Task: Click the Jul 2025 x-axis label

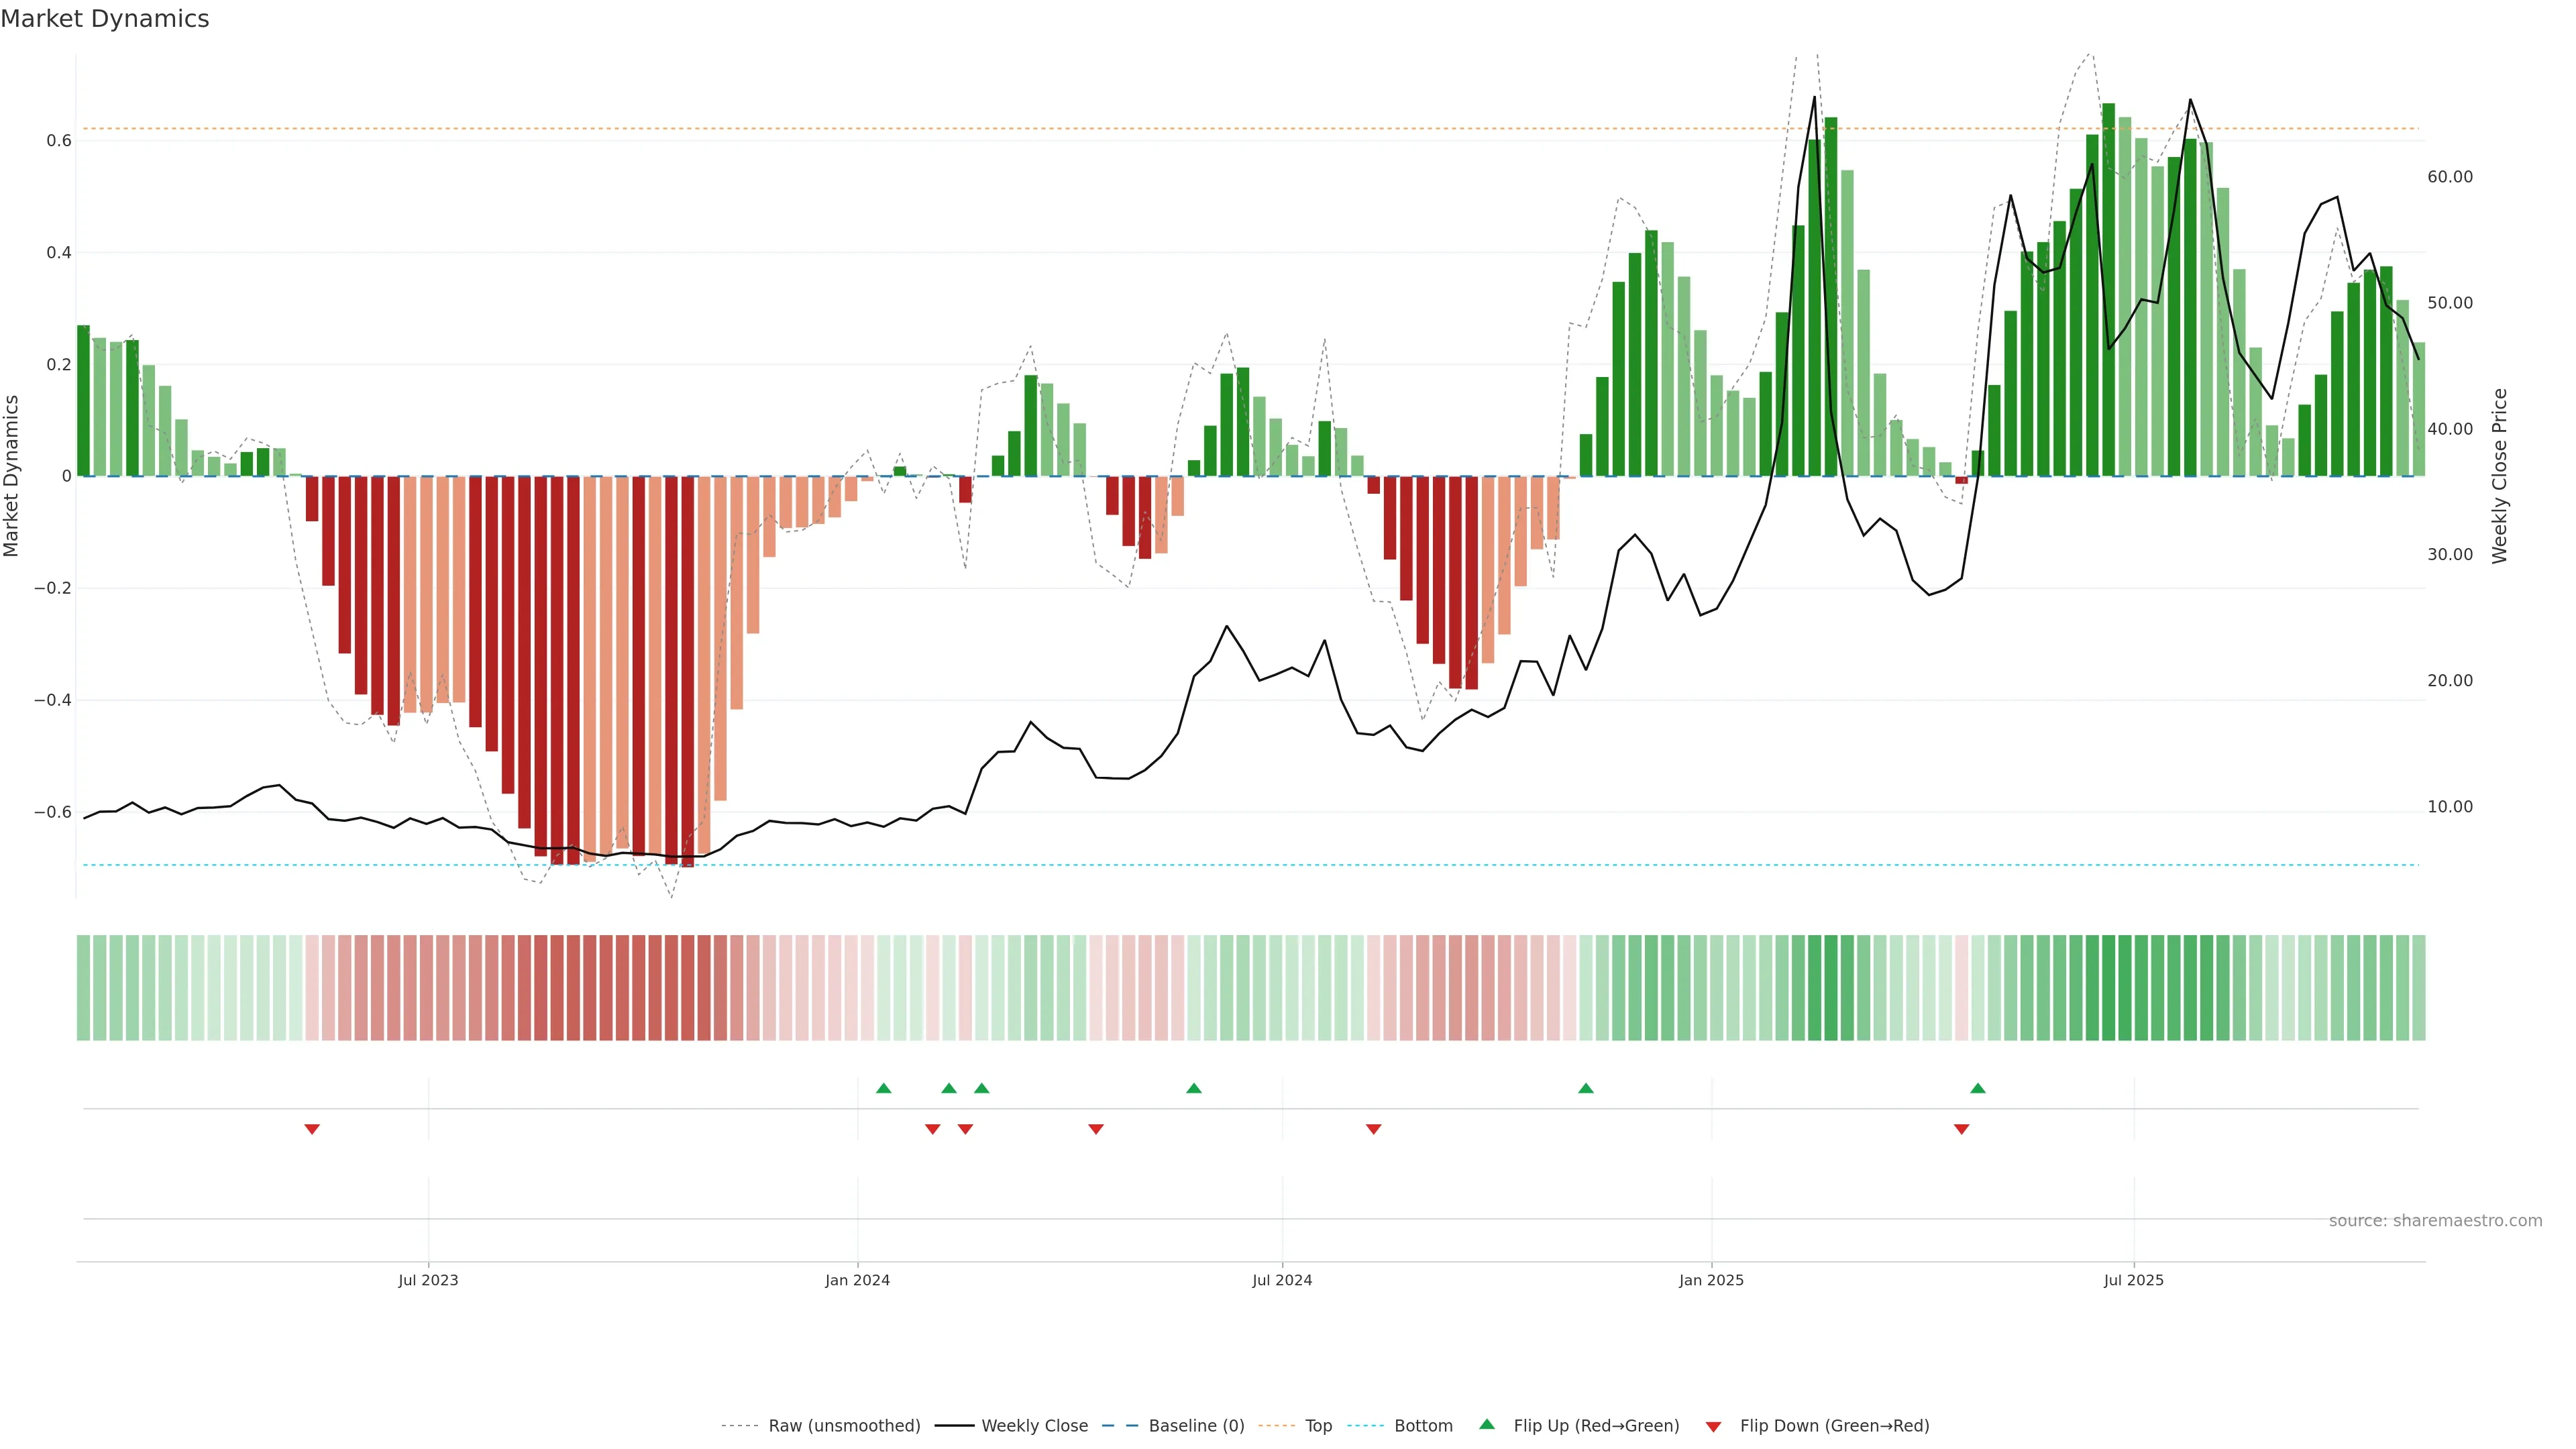Action: tap(2133, 1280)
